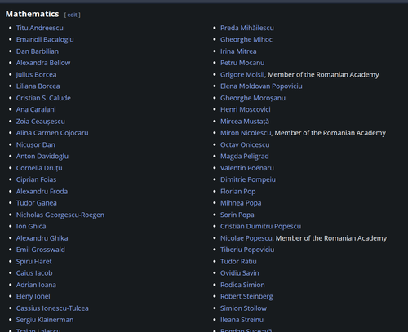408x332 pixels.
Task: Open the Spiru Haret page
Action: pyautogui.click(x=33, y=262)
